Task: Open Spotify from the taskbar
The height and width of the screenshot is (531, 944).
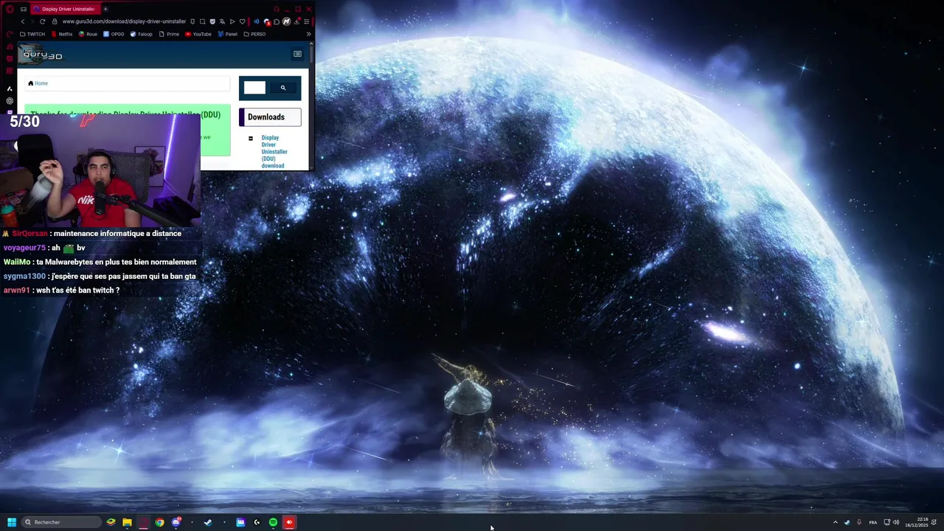Action: (273, 522)
